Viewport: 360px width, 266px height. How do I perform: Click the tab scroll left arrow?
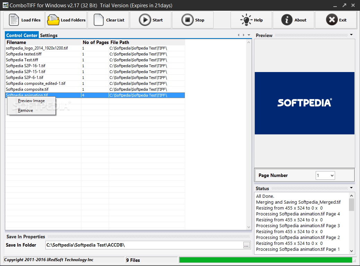pyautogui.click(x=238, y=35)
